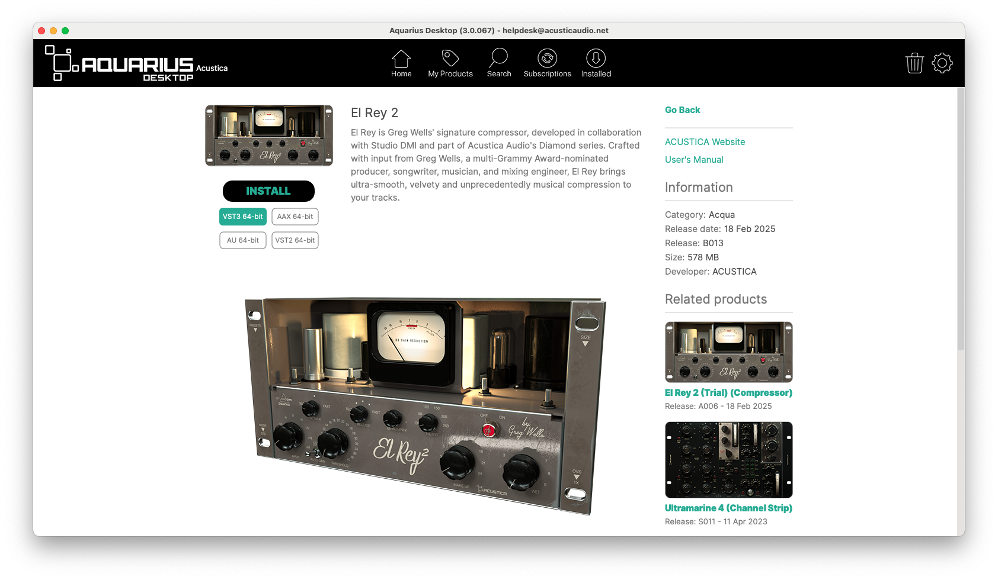Viewport: 998px width, 580px height.
Task: Click 'Developer: ACUSTICA' text
Action: click(711, 272)
